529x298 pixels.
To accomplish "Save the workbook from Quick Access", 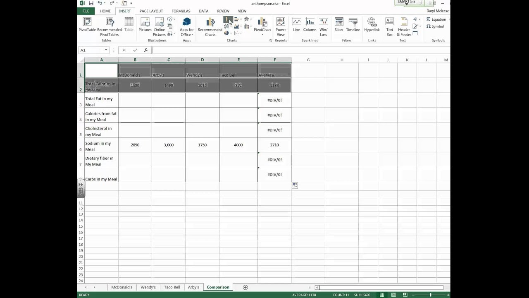I will point(91,3).
